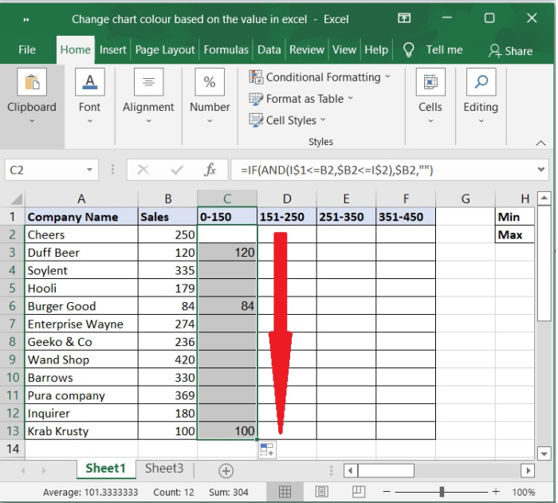Click the Alignment group icon
This screenshot has width=558, height=503.
(148, 82)
